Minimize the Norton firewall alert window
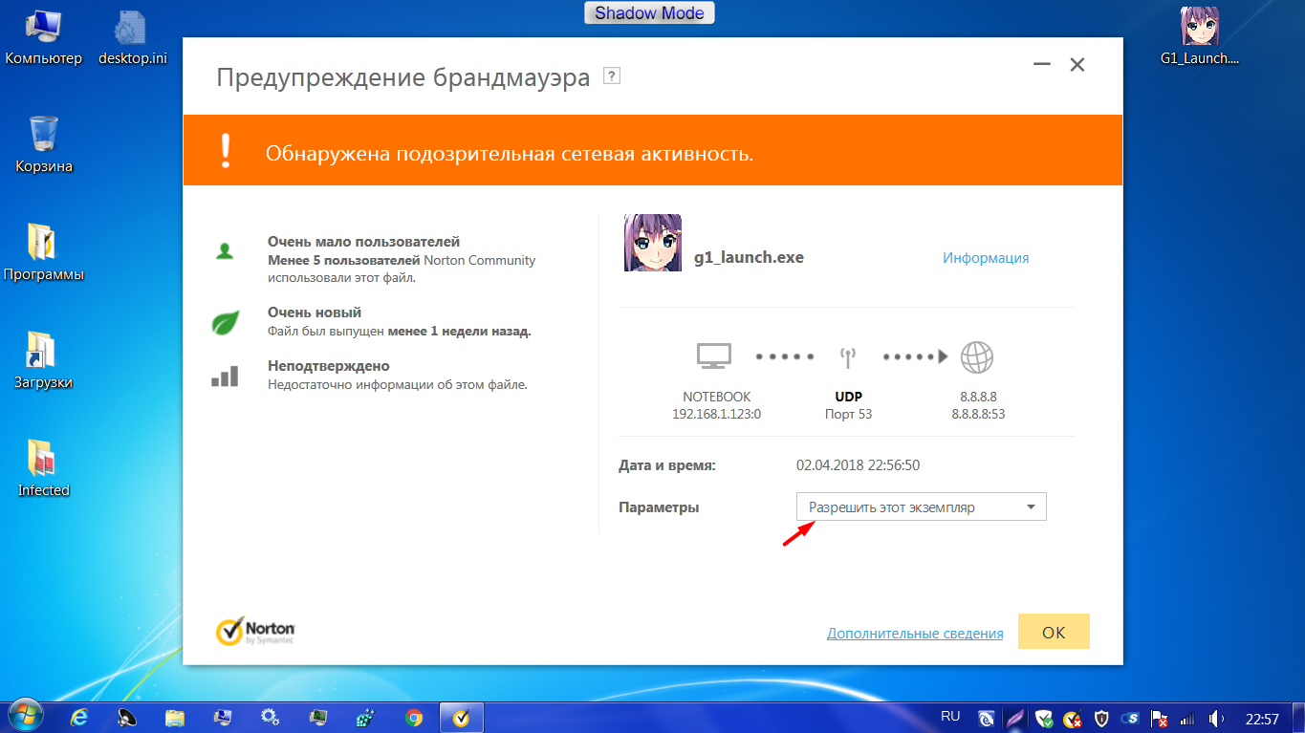This screenshot has width=1305, height=733. (1041, 65)
